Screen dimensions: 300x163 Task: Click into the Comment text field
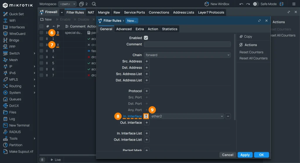187,44
